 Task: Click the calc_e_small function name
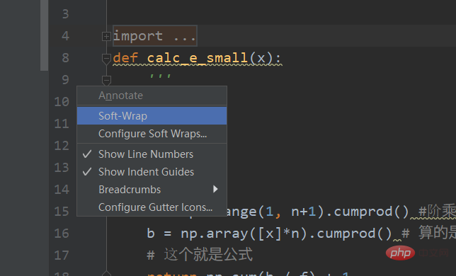click(197, 57)
